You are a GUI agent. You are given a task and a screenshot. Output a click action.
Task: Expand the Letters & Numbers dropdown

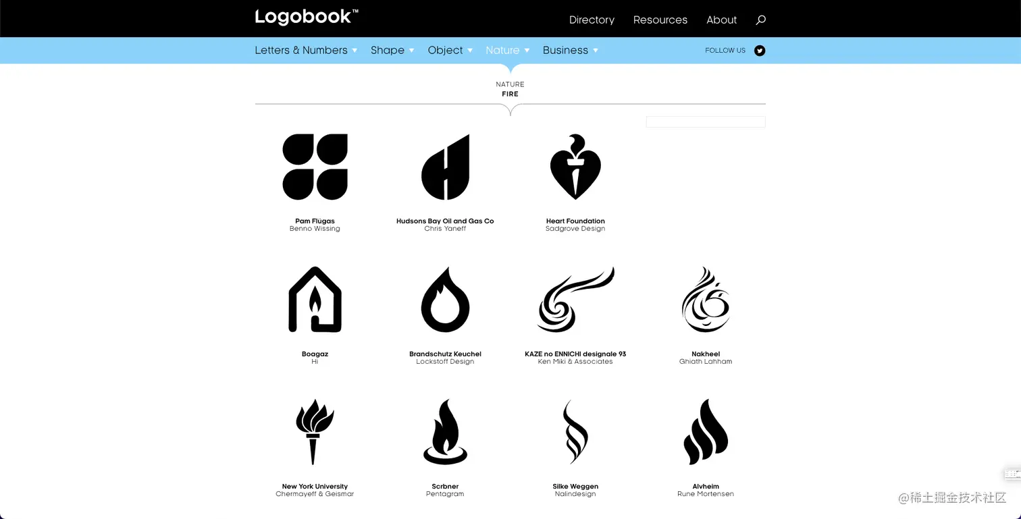[306, 51]
